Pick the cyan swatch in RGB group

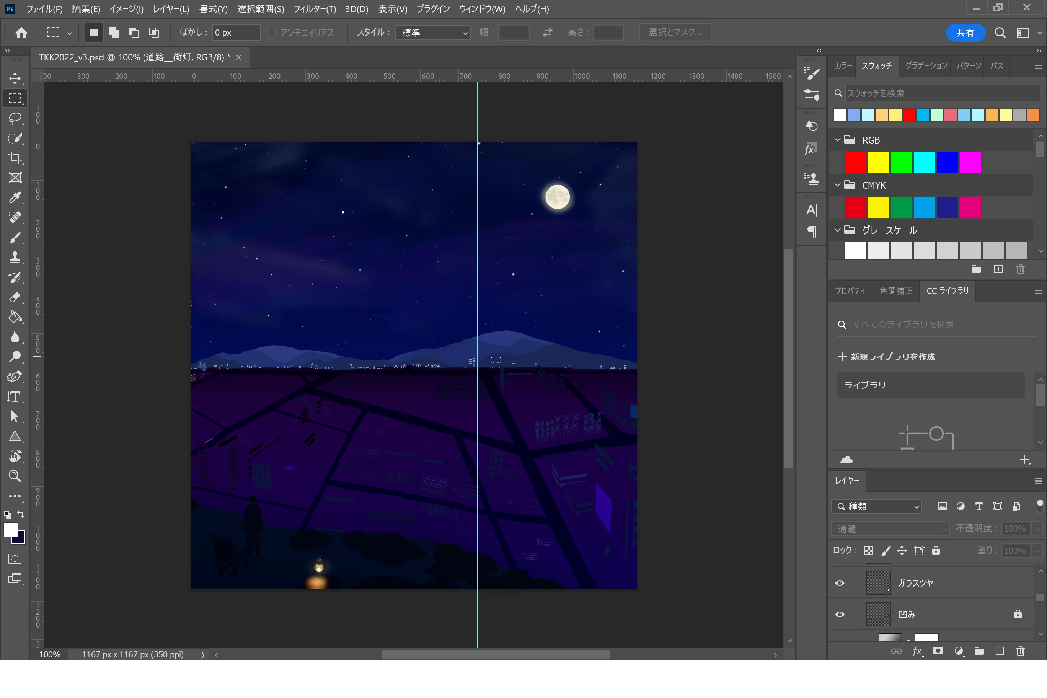(924, 162)
